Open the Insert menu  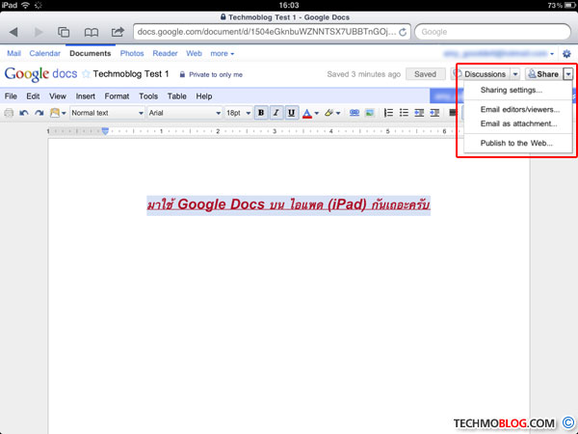[x=86, y=96]
